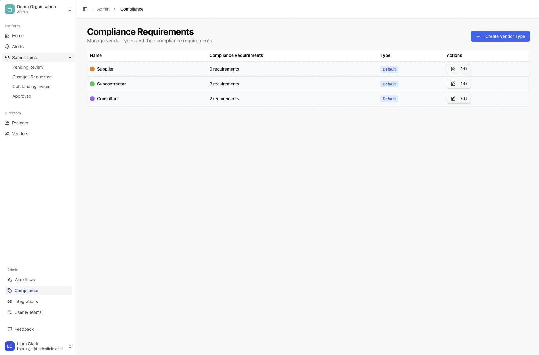This screenshot has width=539, height=355.
Task: Click the Submissions inbox icon
Action: point(7,58)
